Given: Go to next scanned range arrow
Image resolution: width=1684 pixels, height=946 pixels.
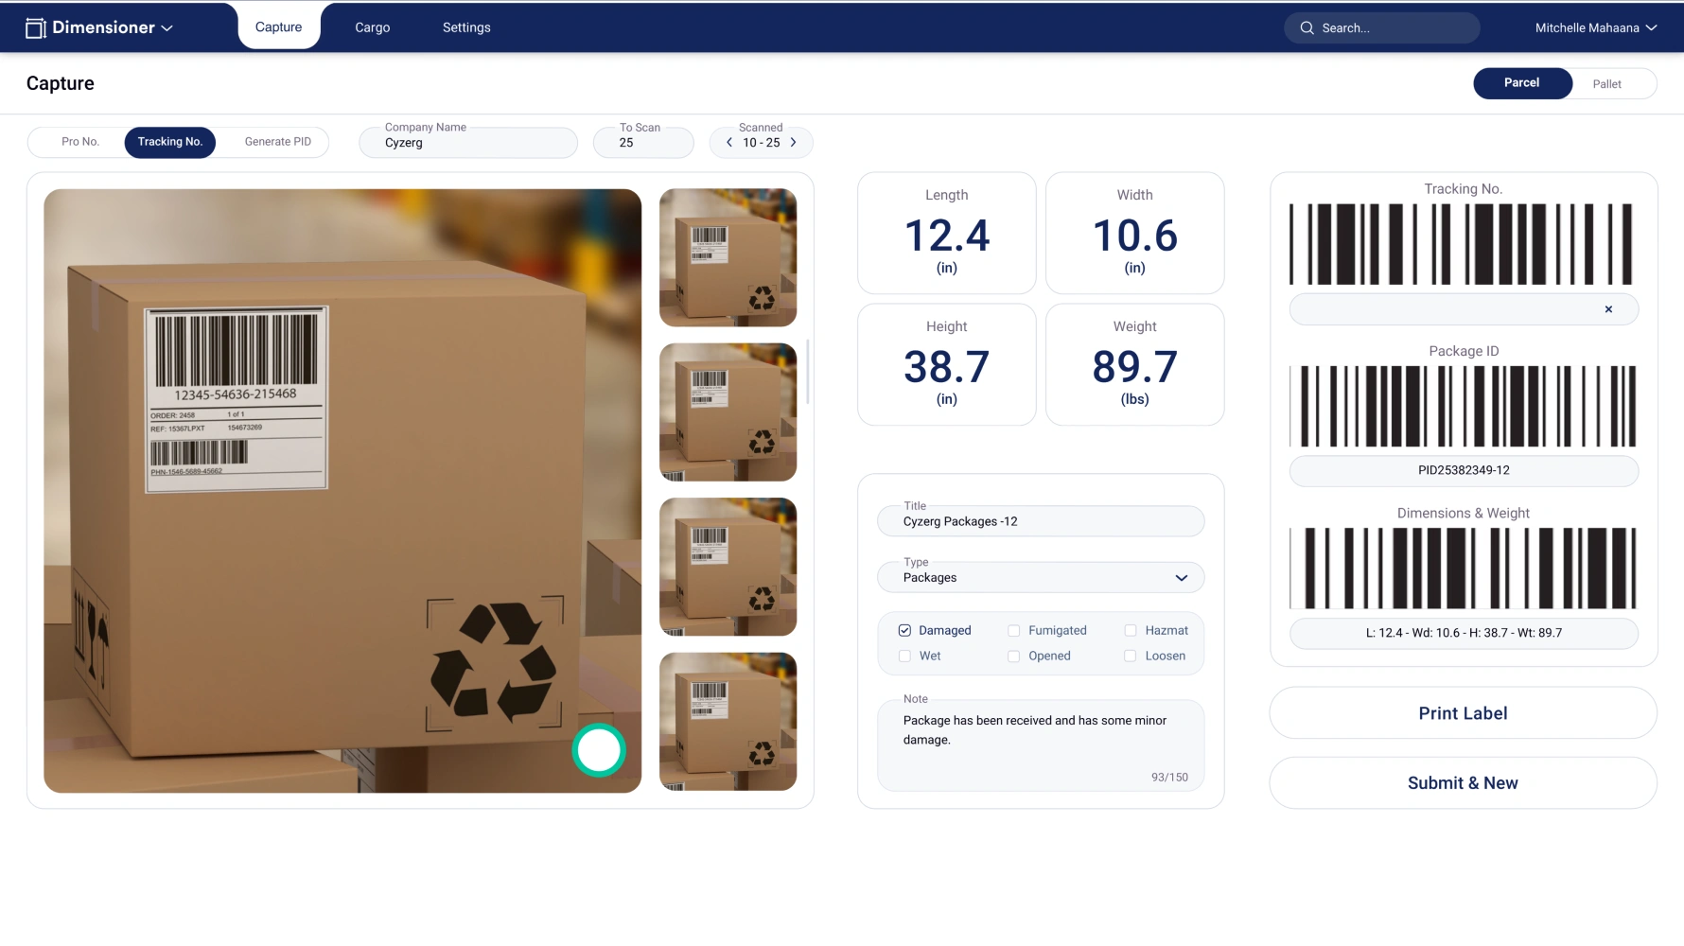Looking at the screenshot, I should pos(793,143).
